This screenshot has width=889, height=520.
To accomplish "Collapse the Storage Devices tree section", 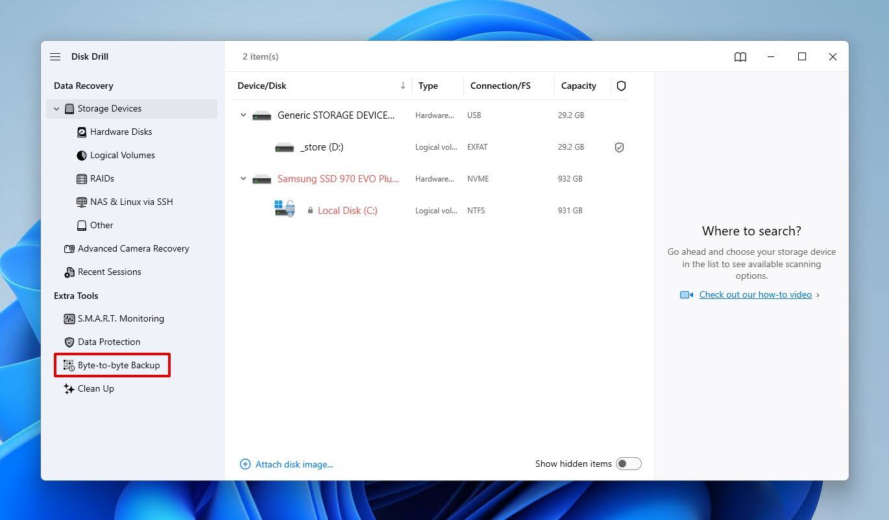I will 56,109.
